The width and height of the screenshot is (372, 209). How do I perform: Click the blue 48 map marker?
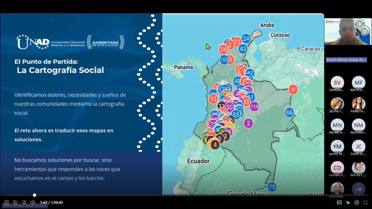(x=238, y=81)
